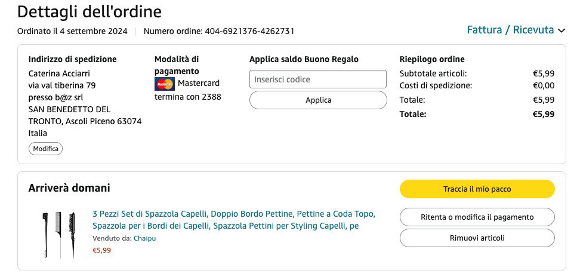Screen dimensions: 577x280
Task: Click the Dettagli dell'ordine page heading
Action: click(90, 11)
